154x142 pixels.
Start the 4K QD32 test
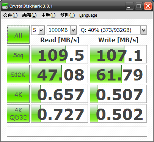point(18,114)
